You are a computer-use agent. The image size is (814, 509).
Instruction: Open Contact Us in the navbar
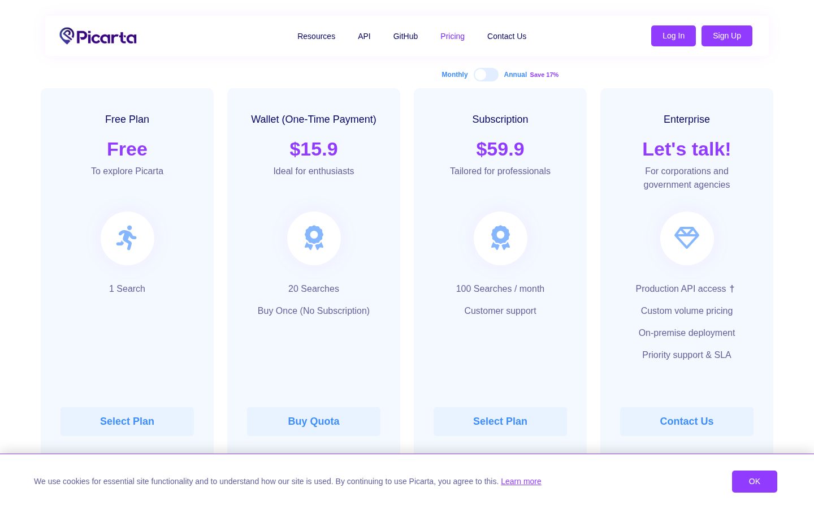pos(506,36)
